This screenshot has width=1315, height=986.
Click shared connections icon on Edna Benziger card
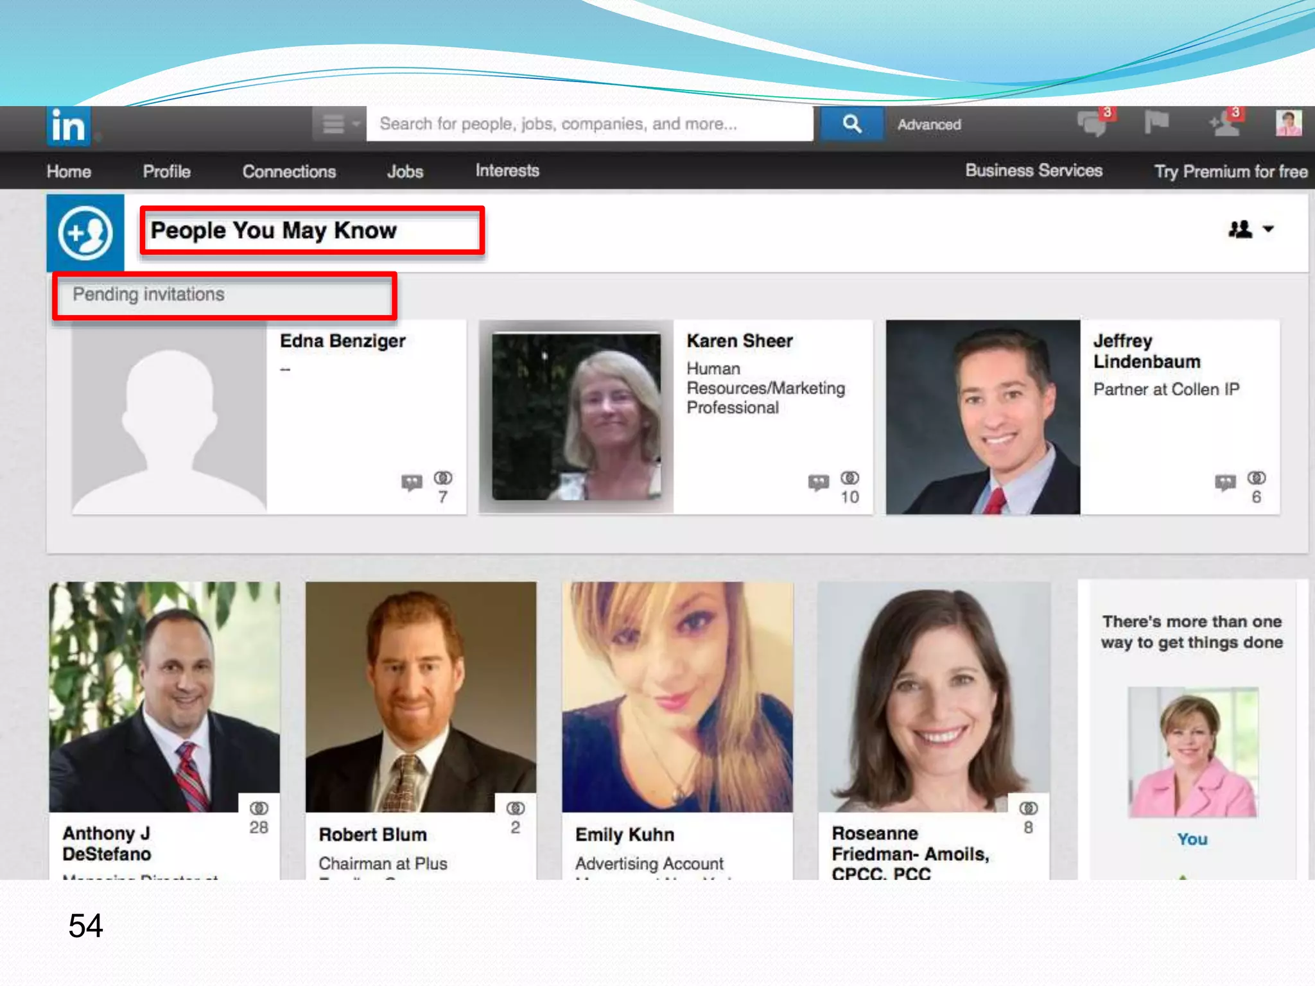(443, 478)
